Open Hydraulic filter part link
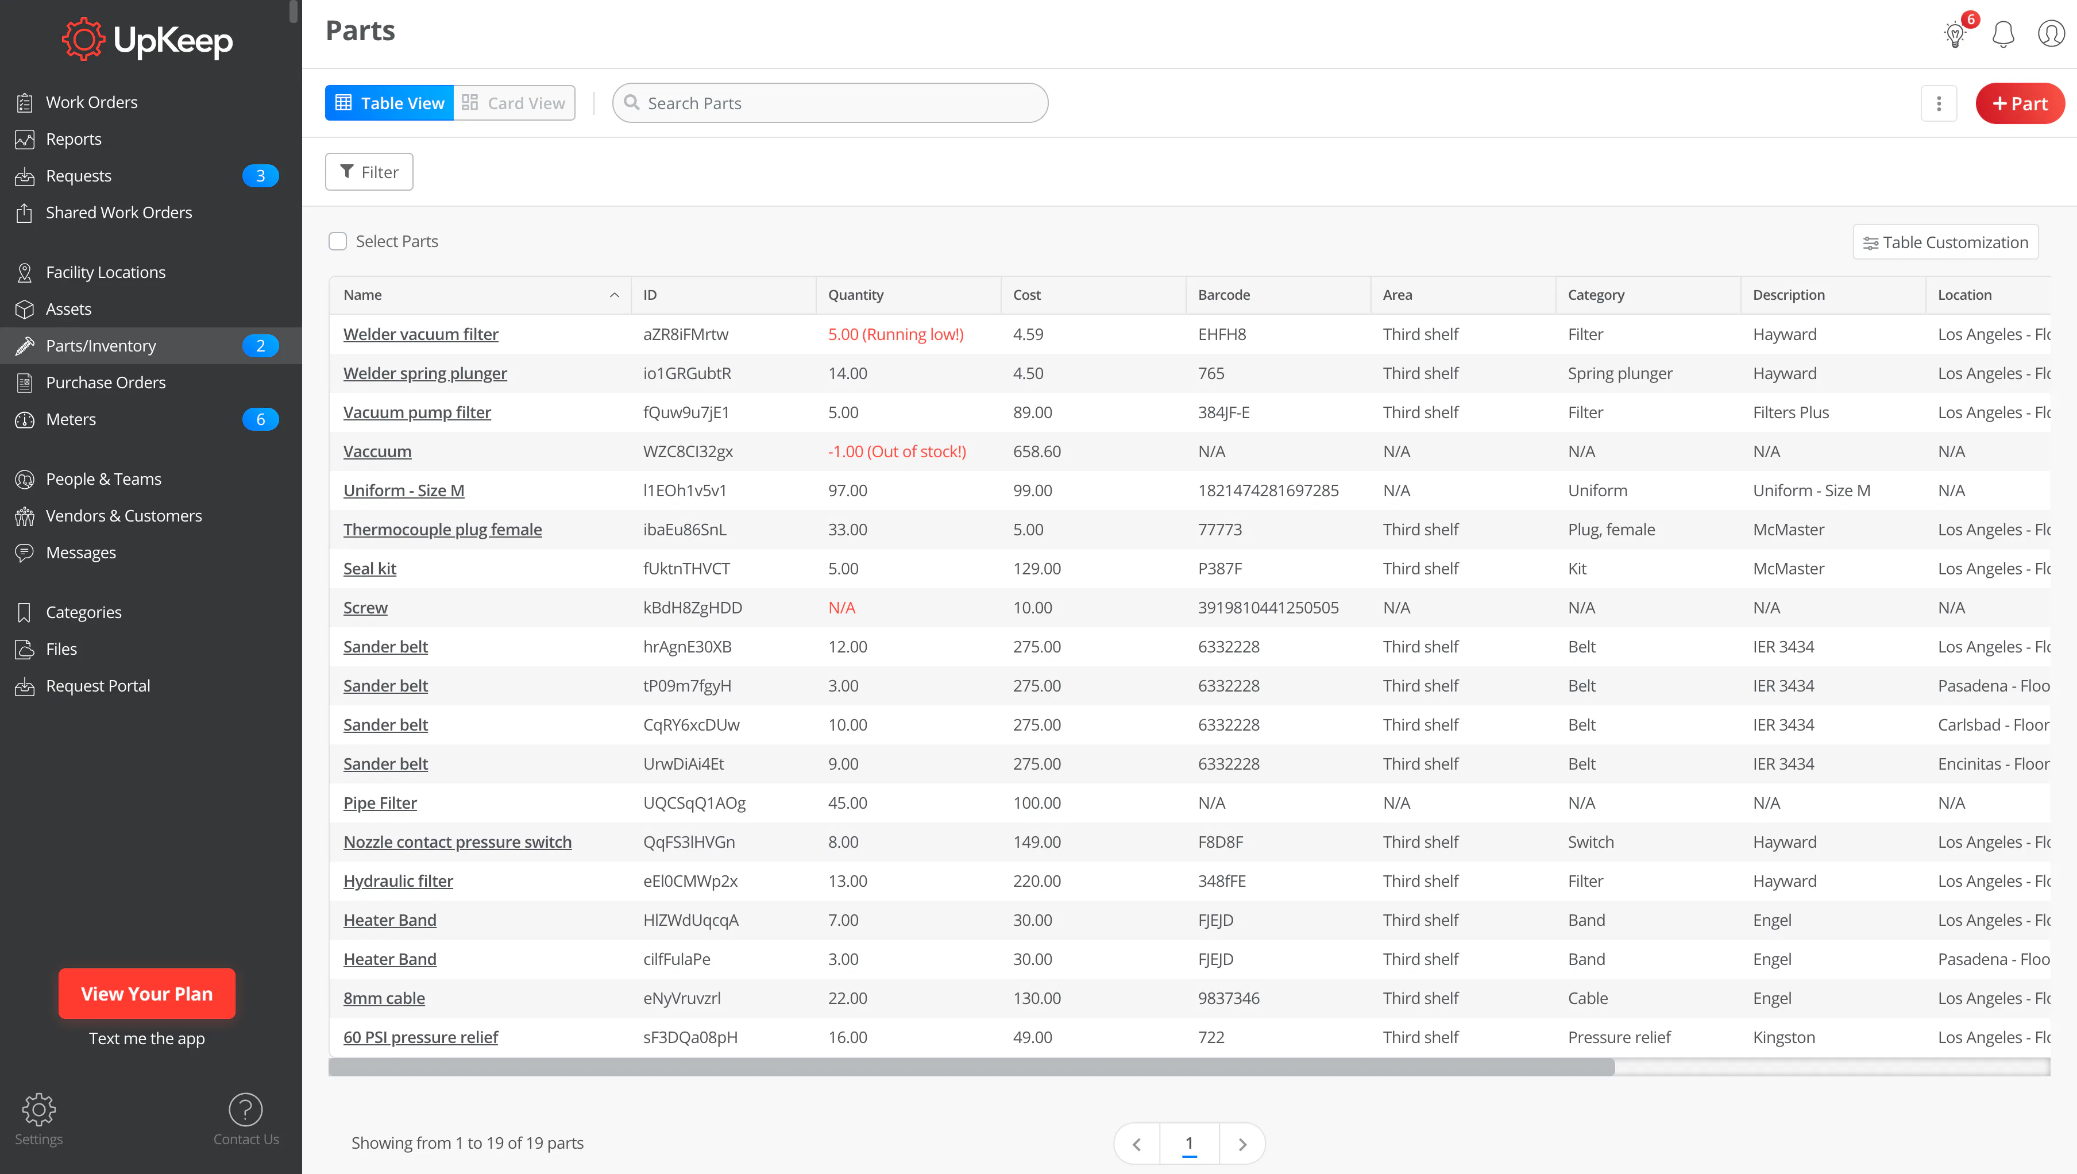Screen dimensions: 2077x1174 tap(398, 881)
